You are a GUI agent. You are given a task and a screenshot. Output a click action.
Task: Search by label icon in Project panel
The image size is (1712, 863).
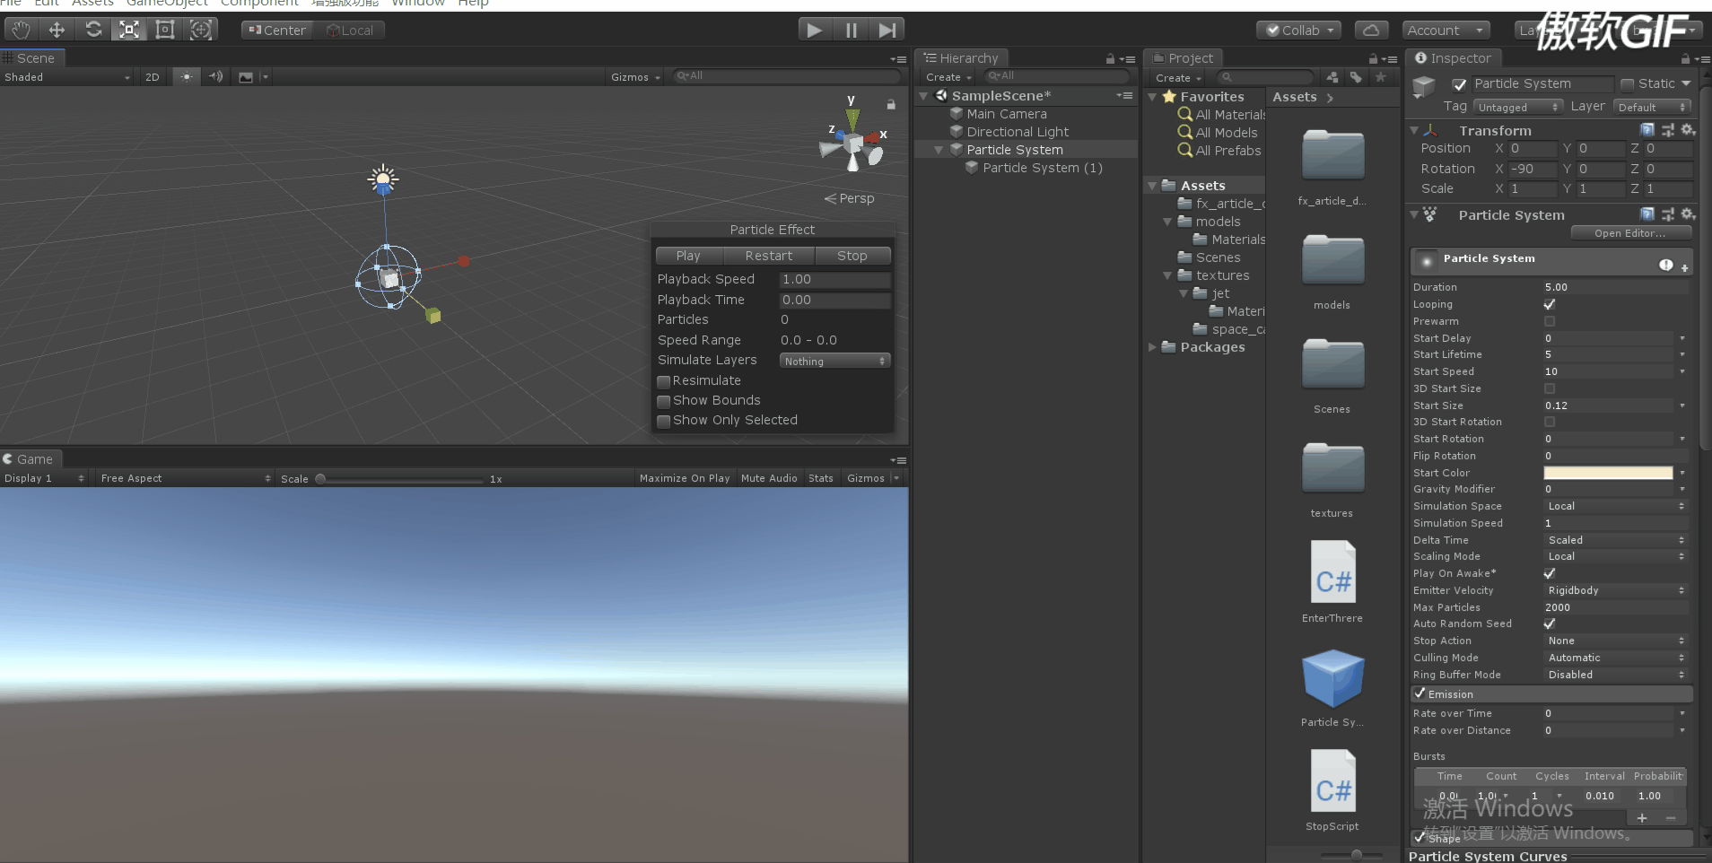pos(1356,77)
